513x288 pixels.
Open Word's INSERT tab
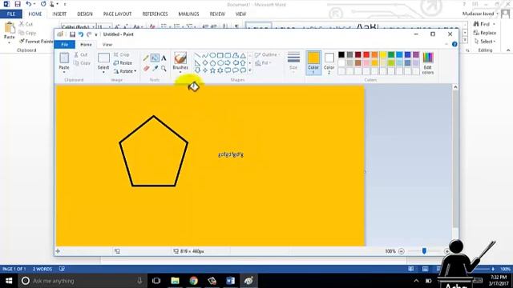(59, 14)
